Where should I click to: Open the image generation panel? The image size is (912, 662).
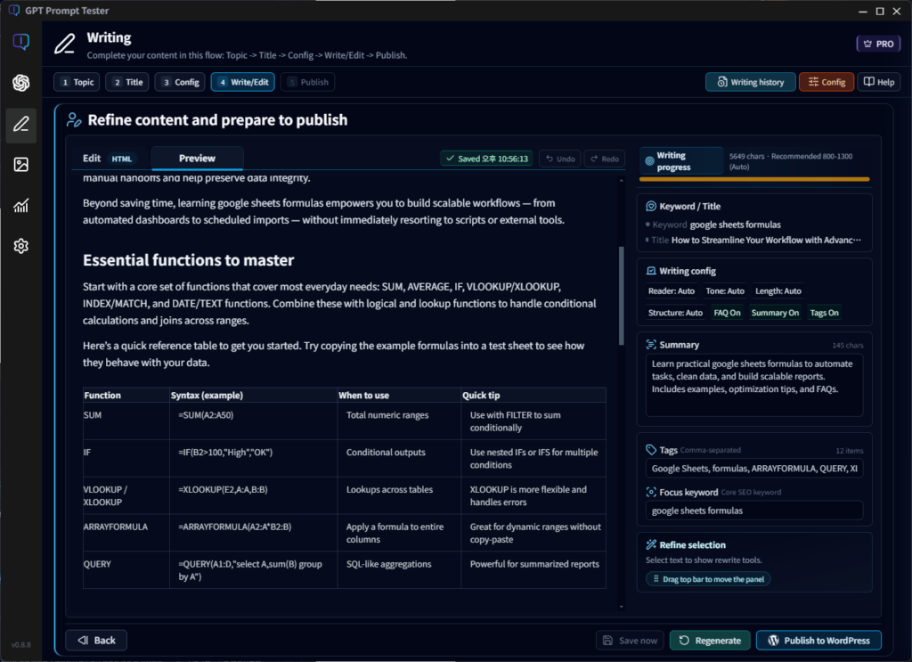point(20,165)
